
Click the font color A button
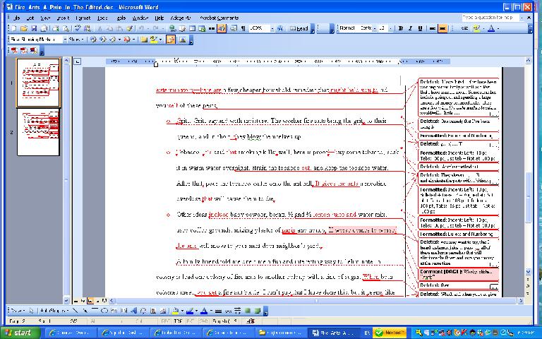coord(491,28)
